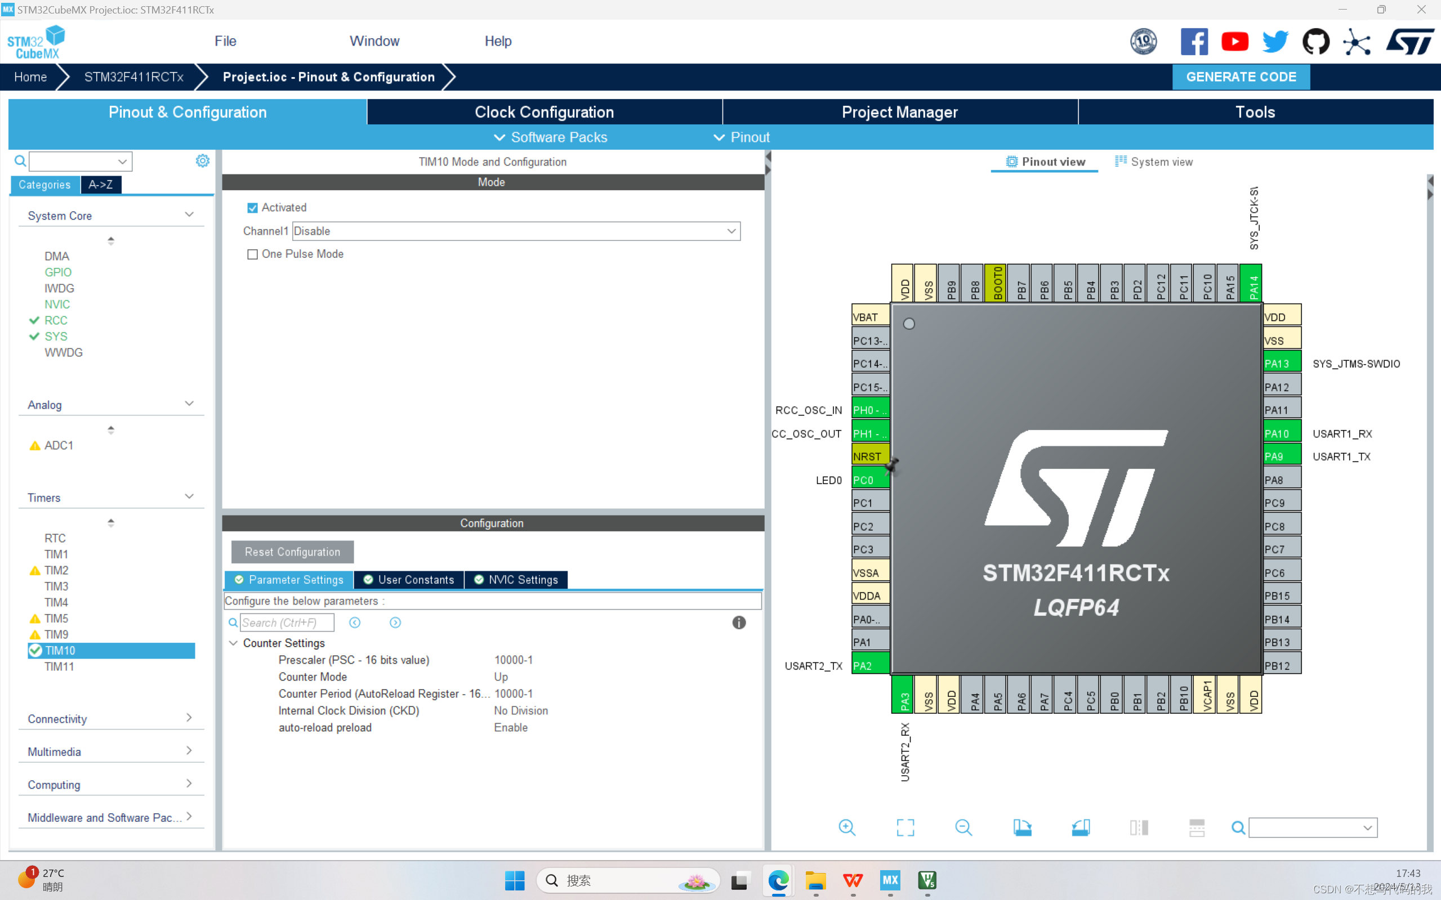Open the Software Packs dropdown

[x=551, y=137]
